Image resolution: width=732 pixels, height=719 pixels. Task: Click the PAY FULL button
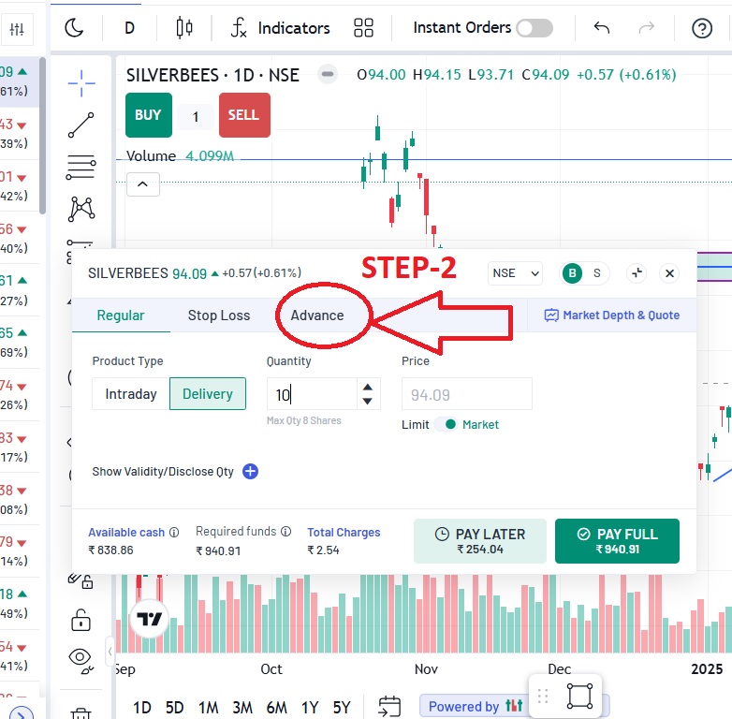coord(617,541)
